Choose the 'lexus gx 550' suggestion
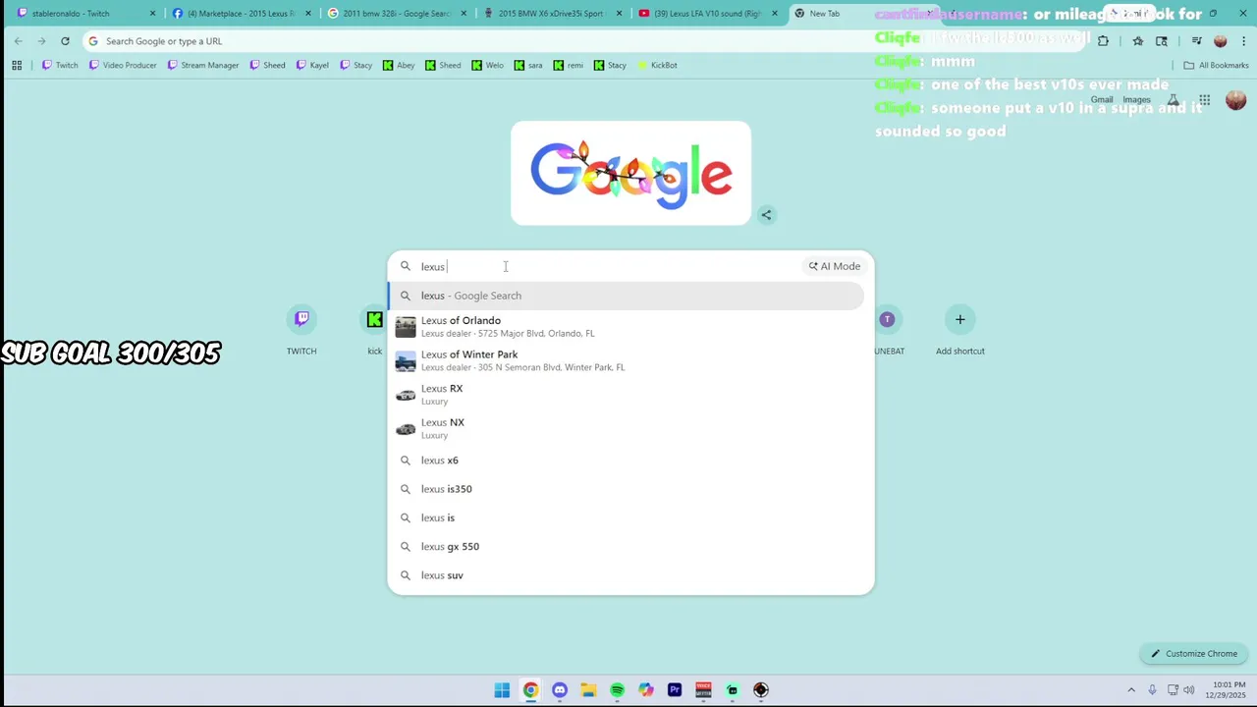 pos(626,547)
